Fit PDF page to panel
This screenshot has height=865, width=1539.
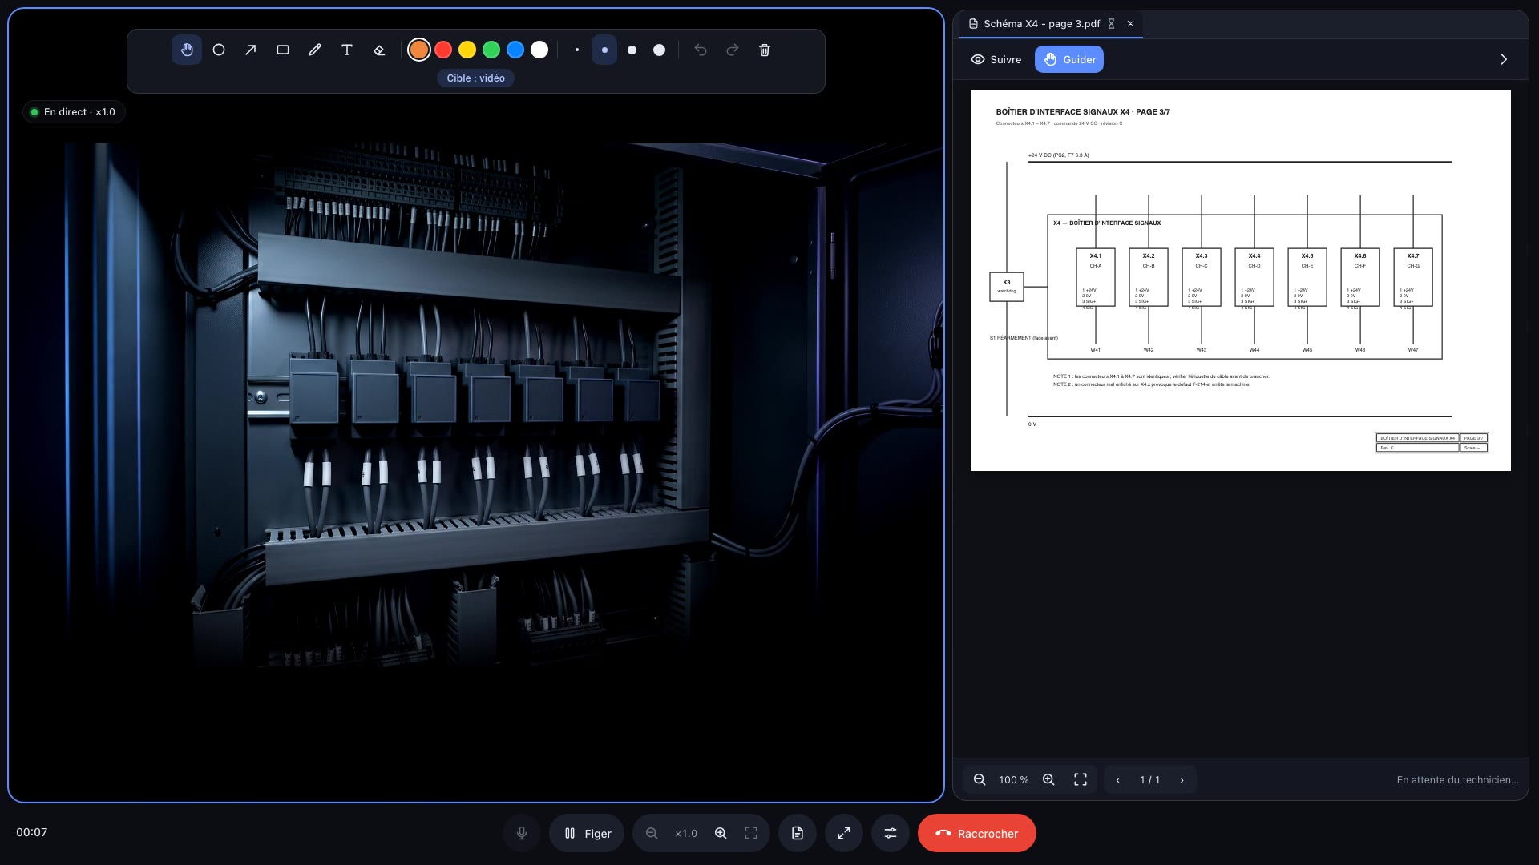(1081, 779)
